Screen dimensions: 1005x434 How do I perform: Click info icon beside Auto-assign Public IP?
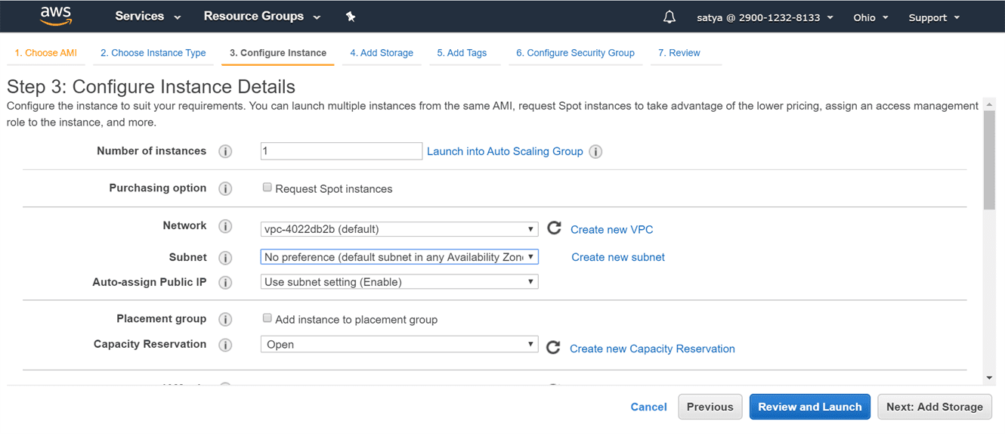[225, 283]
